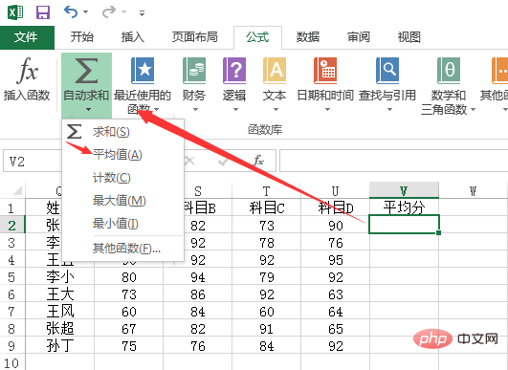508x370 pixels.
Task: Expand the 数学和三角函数 dropdown arrow
Action: [x=473, y=110]
